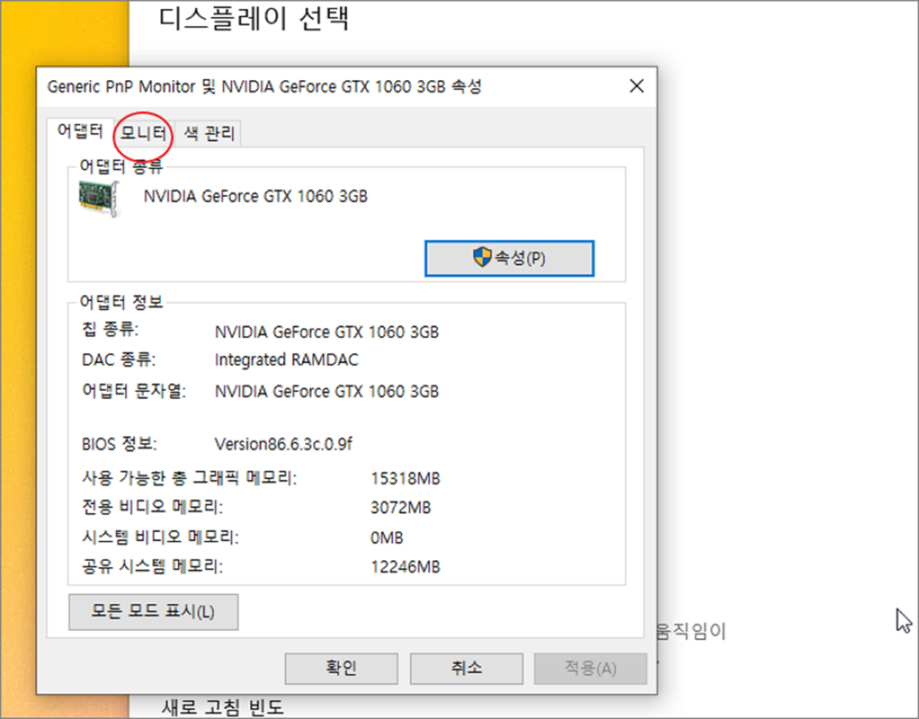This screenshot has height=719, width=919.
Task: Select the 칩 종류 value text
Action: tap(326, 332)
